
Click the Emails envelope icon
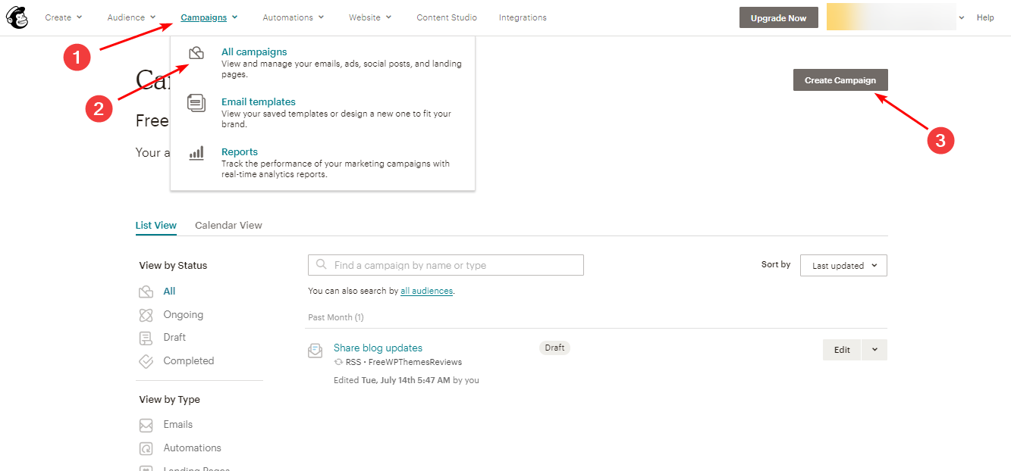146,425
